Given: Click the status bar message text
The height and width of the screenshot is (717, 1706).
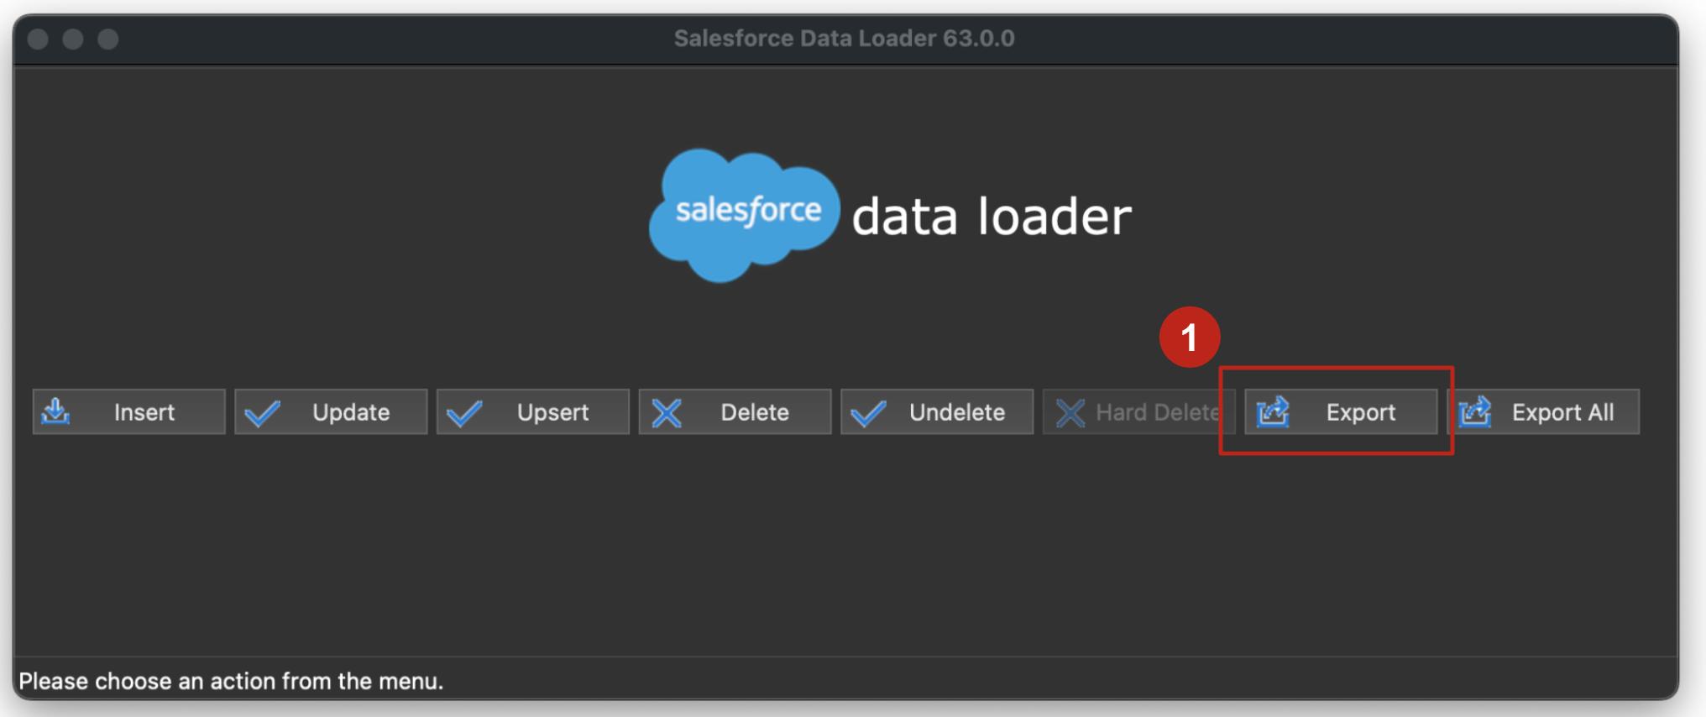Looking at the screenshot, I should coord(231,681).
